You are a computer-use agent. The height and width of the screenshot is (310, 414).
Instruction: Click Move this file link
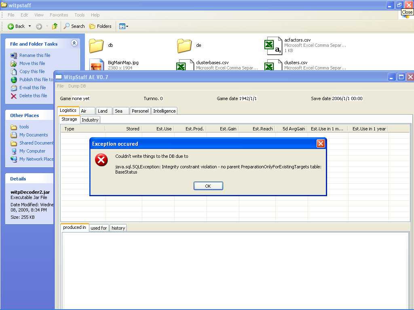(x=32, y=63)
